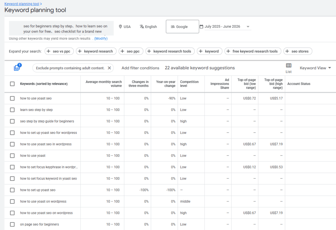Change the English language setting
The height and width of the screenshot is (230, 336).
[148, 27]
